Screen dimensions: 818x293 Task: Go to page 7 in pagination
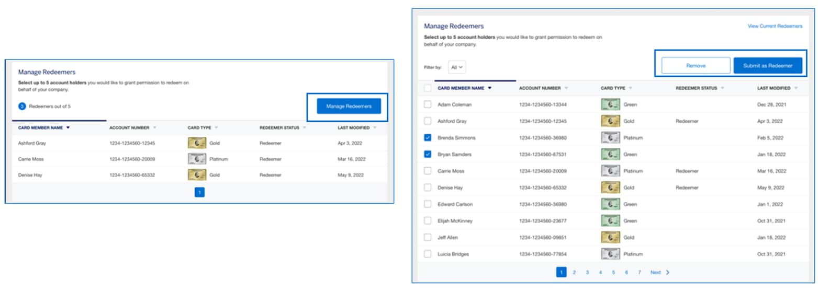[x=639, y=272]
